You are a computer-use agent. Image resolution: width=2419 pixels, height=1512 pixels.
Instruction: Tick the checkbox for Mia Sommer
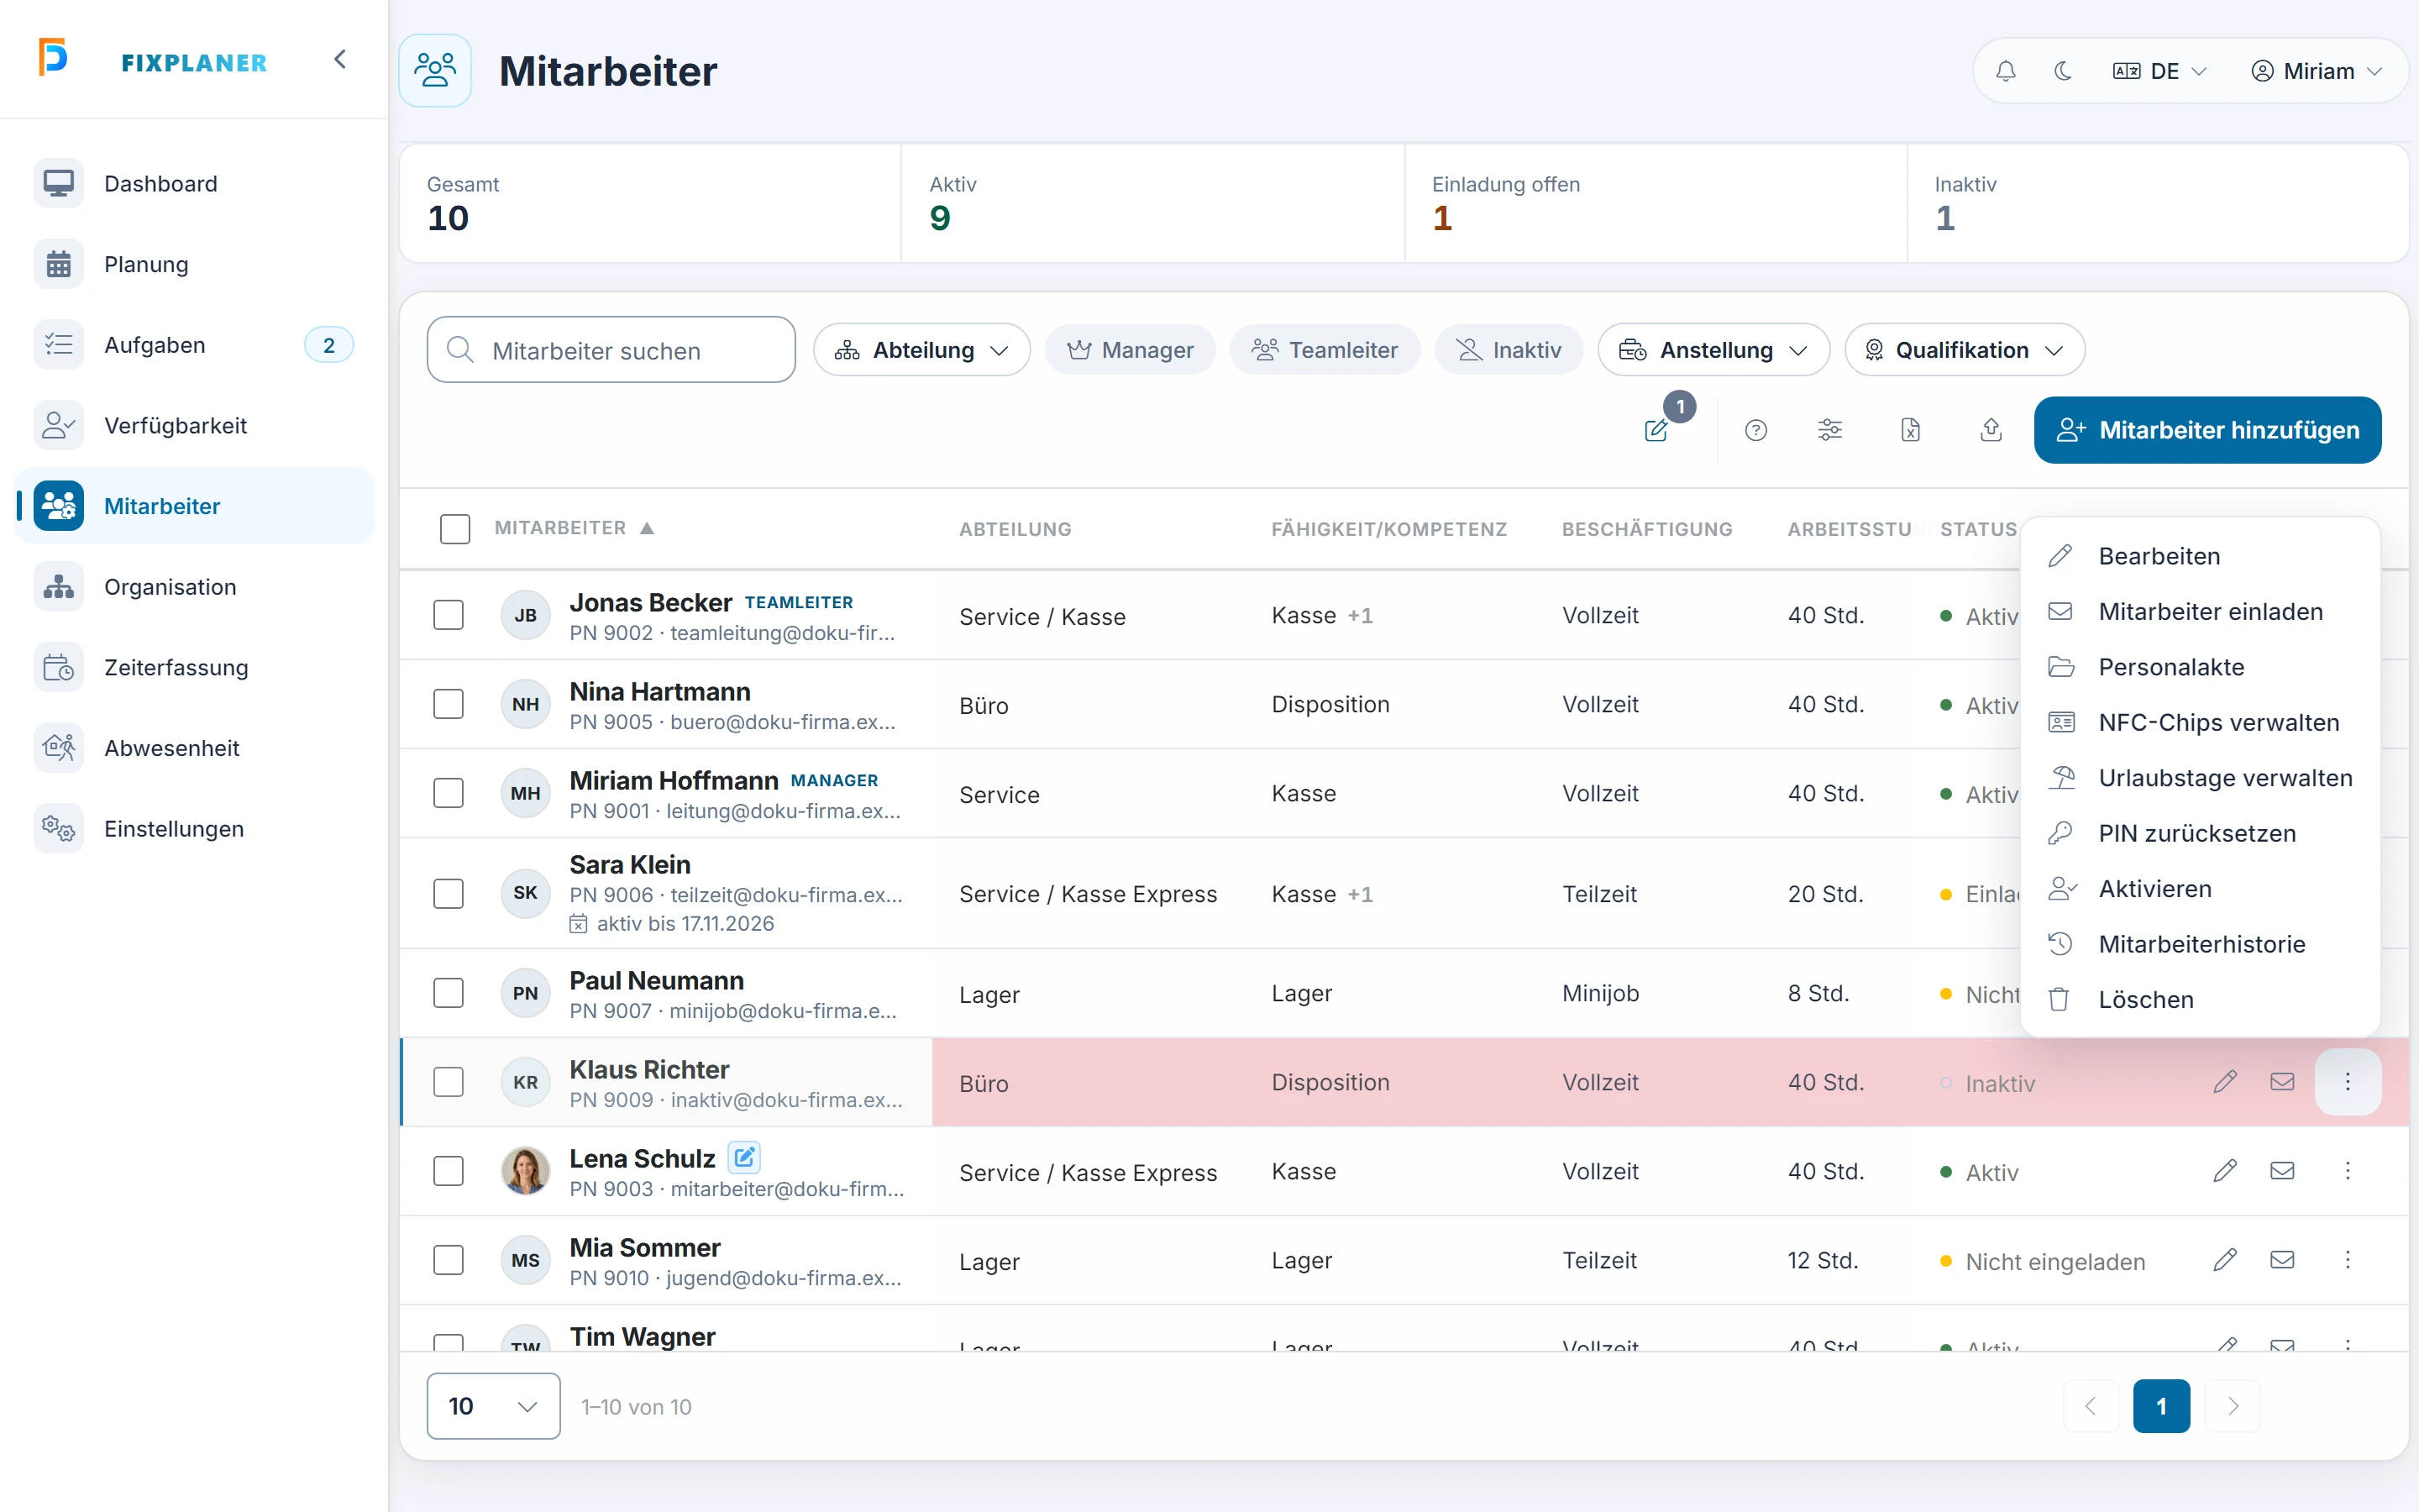[x=449, y=1260]
